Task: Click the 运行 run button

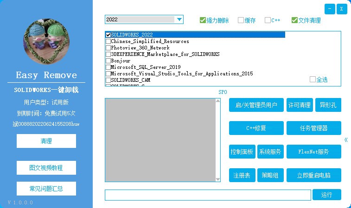Action: point(327,195)
